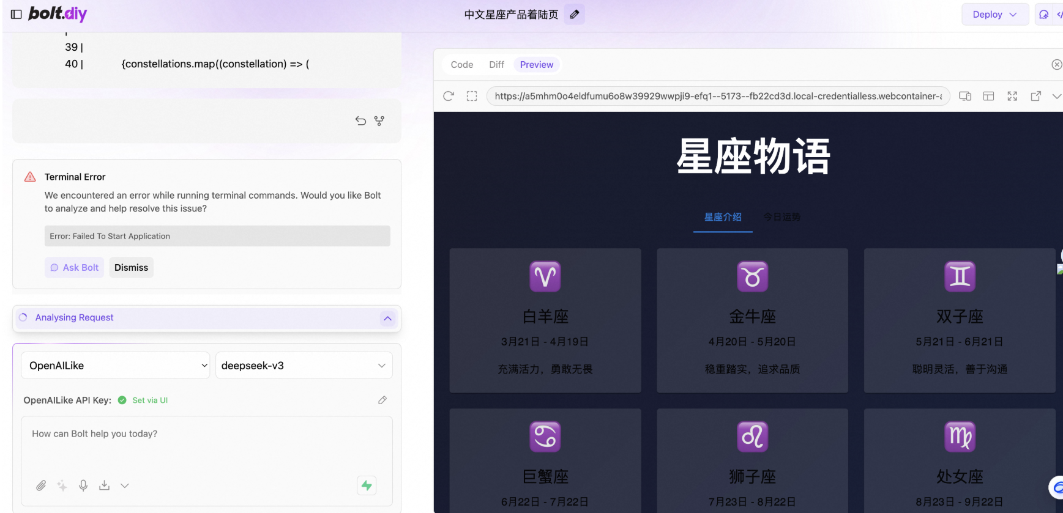Click the Ask Bolt button
The image size is (1063, 513).
click(x=74, y=267)
